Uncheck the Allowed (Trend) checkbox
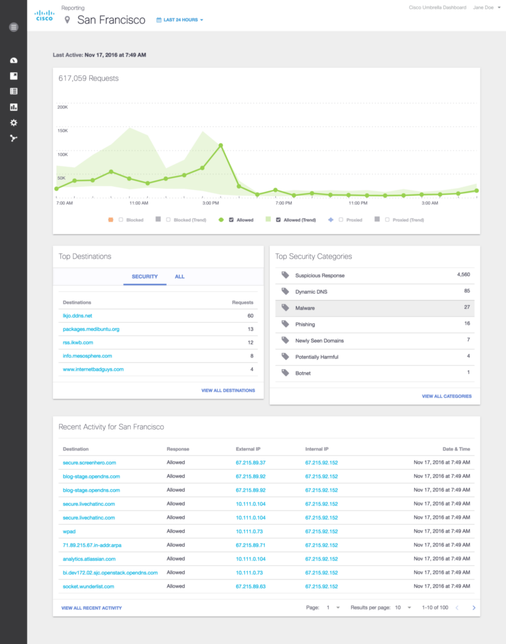Screen dimensions: 506x644 point(278,219)
